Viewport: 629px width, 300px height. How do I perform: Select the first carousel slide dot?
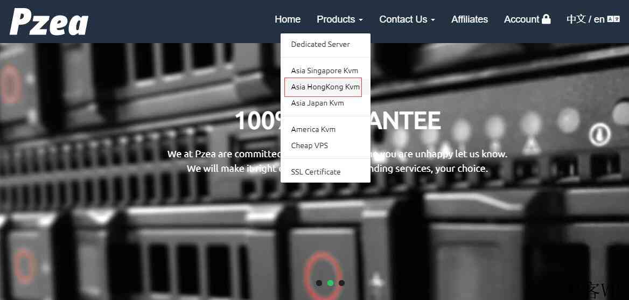319,283
